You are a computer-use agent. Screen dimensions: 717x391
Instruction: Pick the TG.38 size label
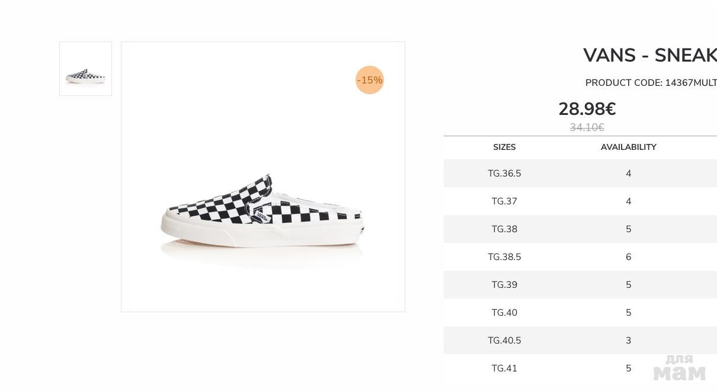[x=504, y=229]
